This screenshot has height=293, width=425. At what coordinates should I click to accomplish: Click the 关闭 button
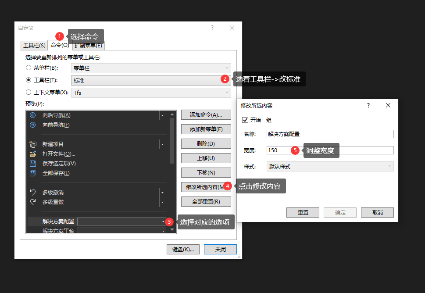pos(220,250)
